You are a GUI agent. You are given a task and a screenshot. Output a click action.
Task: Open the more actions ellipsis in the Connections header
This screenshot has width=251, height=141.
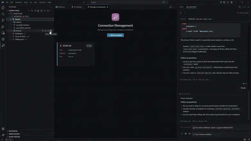(51, 11)
